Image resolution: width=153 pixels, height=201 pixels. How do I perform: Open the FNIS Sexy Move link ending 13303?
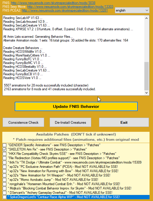[70, 7]
